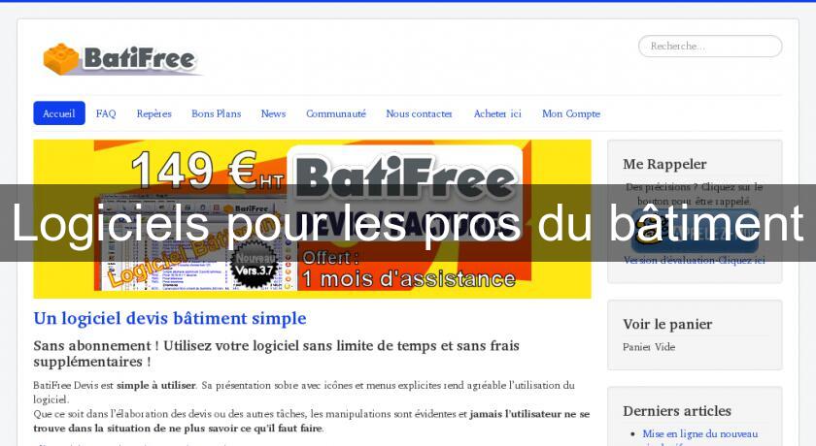Click 'Logiciels pour les pros du bâtiment' overlay title

point(408,223)
